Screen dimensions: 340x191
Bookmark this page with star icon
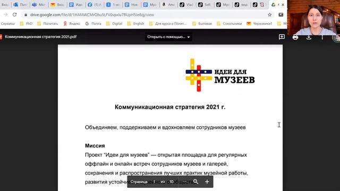click(x=269, y=15)
